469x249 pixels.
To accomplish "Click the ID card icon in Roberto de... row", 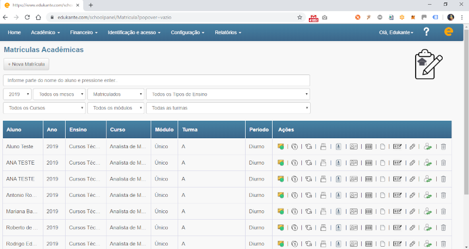I will (x=354, y=227).
